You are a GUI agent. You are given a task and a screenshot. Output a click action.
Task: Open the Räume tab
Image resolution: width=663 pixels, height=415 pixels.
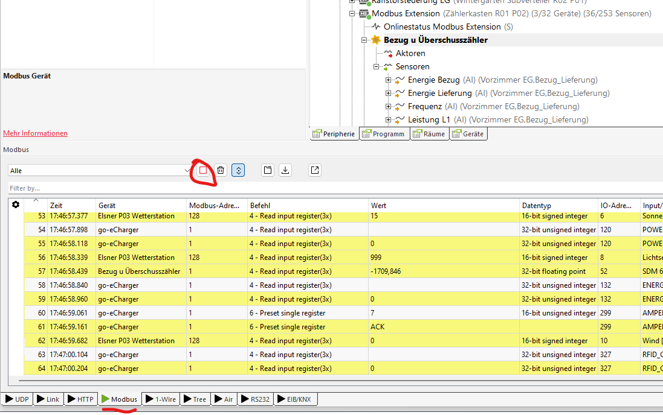click(429, 134)
